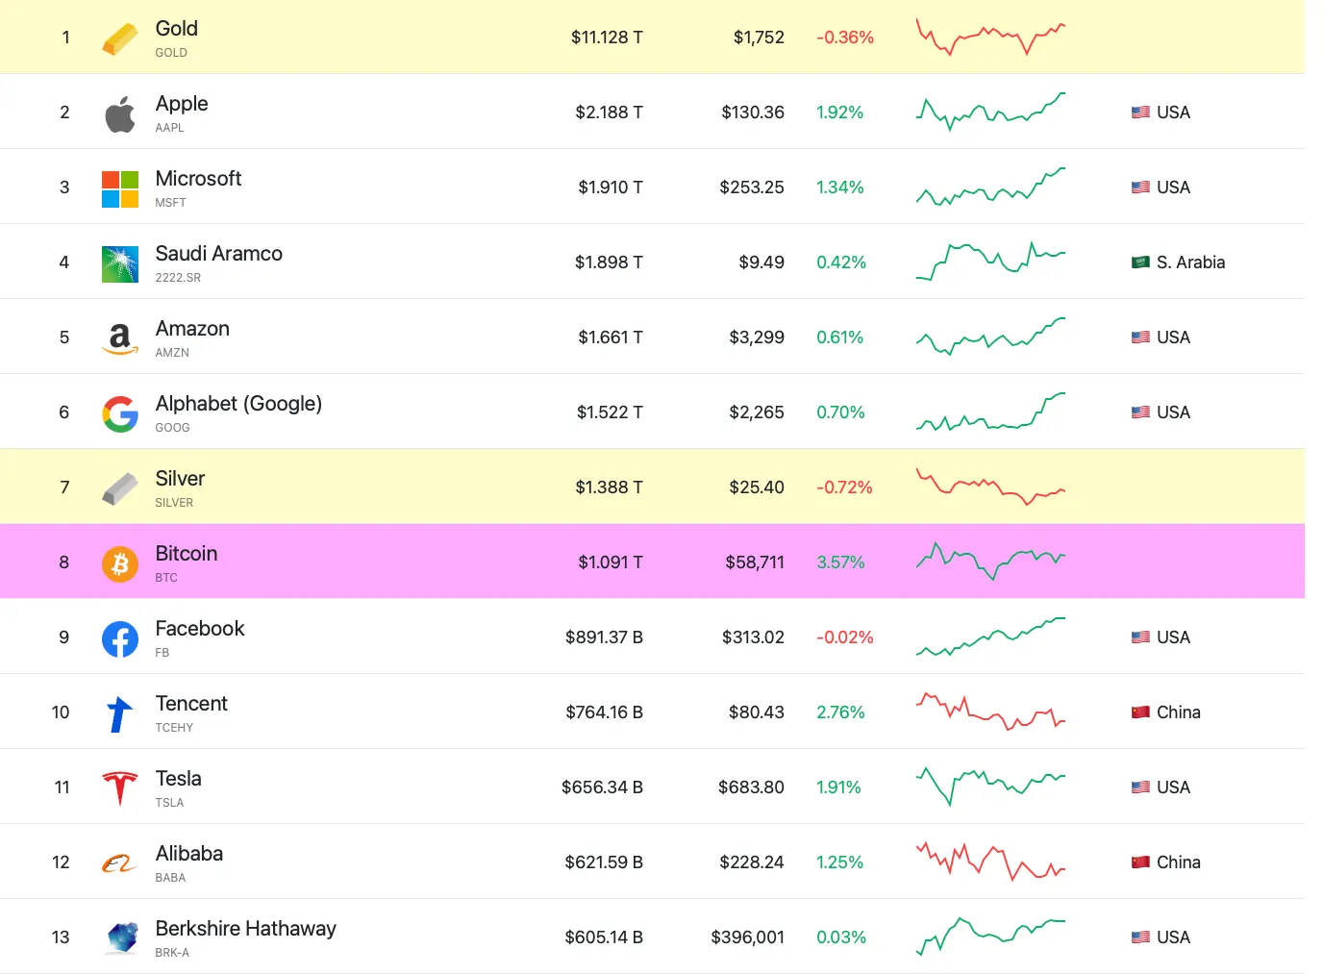Click the Microsoft four-square logo
Image resolution: width=1323 pixels, height=974 pixels.
[120, 189]
